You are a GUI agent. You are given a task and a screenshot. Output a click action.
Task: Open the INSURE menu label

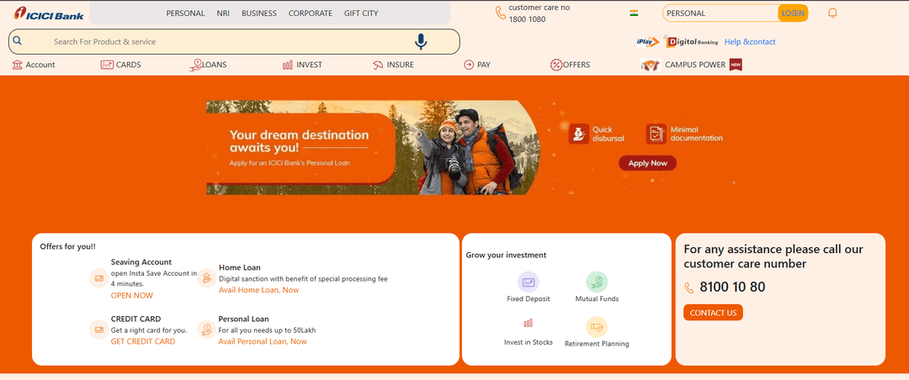tap(400, 65)
